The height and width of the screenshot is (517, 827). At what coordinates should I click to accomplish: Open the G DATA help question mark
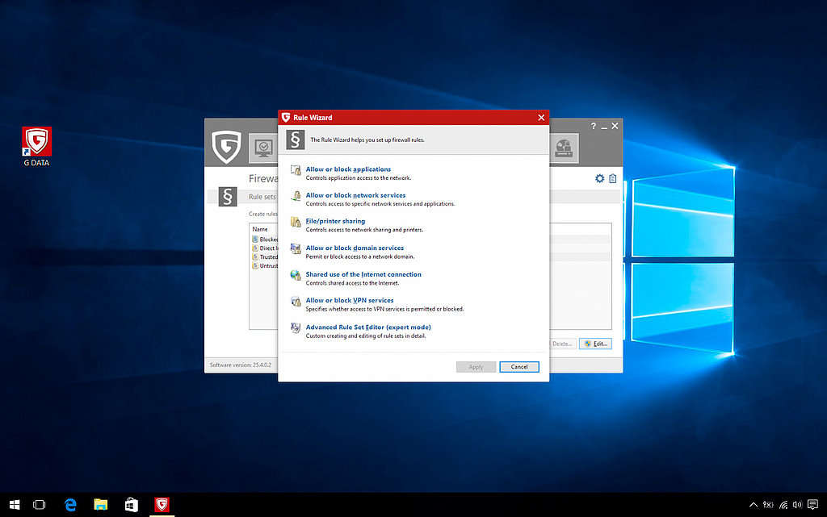click(x=593, y=127)
